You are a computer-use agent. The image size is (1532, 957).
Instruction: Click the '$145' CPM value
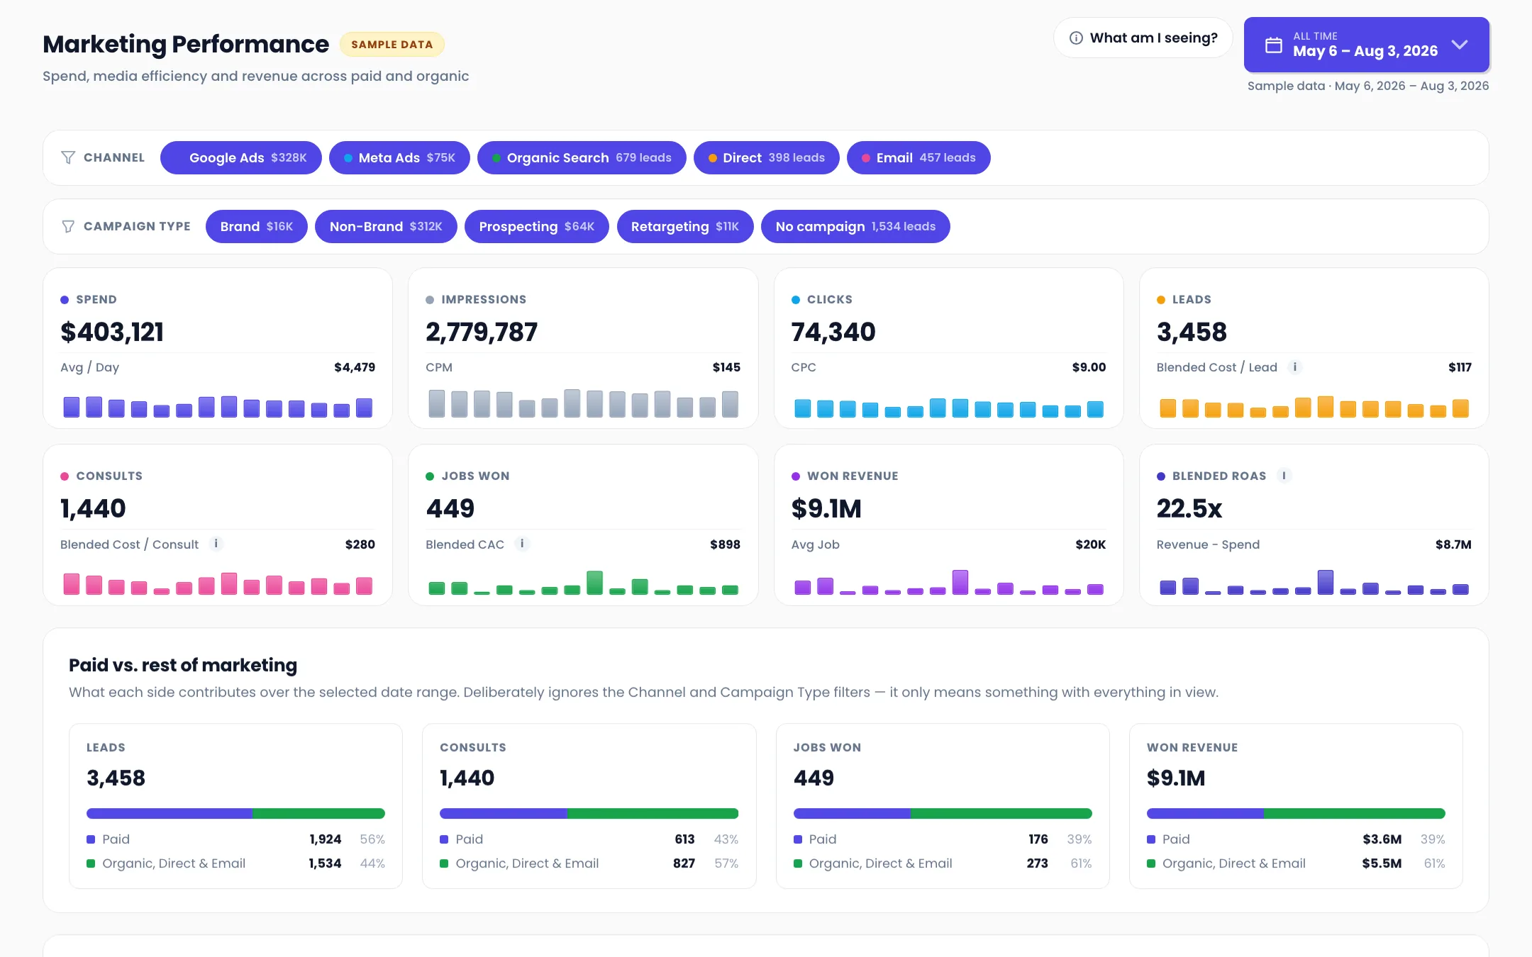click(726, 367)
